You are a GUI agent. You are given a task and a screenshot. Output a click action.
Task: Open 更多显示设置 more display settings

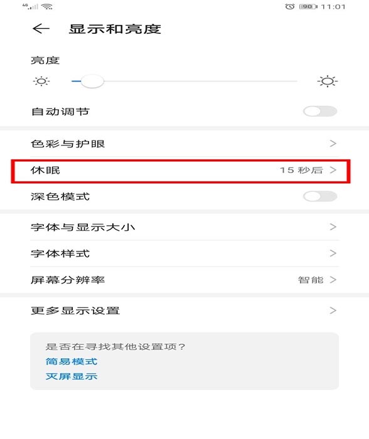click(184, 310)
